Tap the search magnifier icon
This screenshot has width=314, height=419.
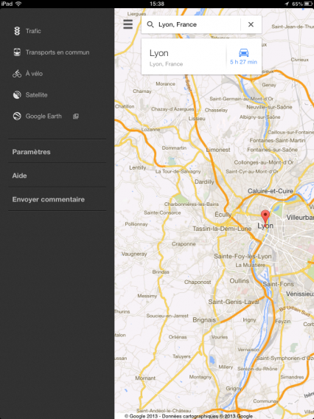tap(150, 24)
